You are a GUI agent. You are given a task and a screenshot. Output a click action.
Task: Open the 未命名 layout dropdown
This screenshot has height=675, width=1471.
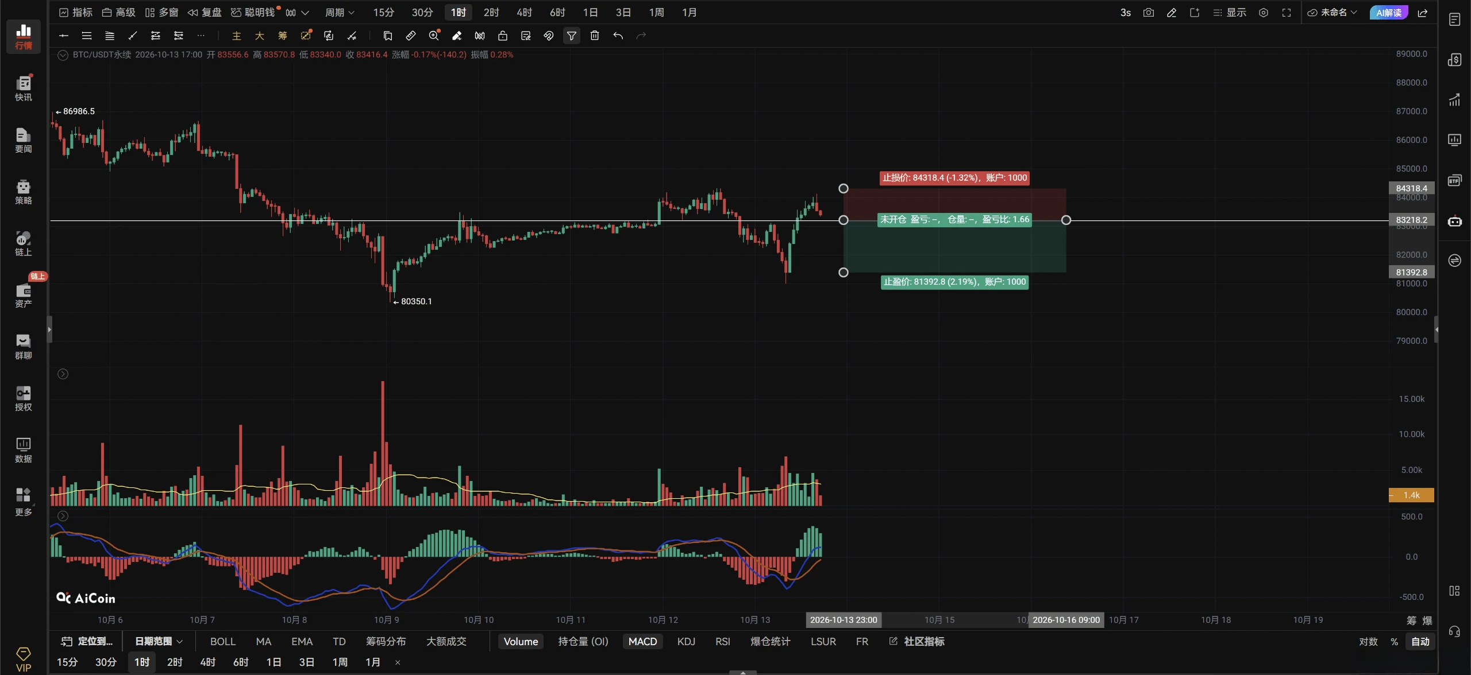point(1332,13)
